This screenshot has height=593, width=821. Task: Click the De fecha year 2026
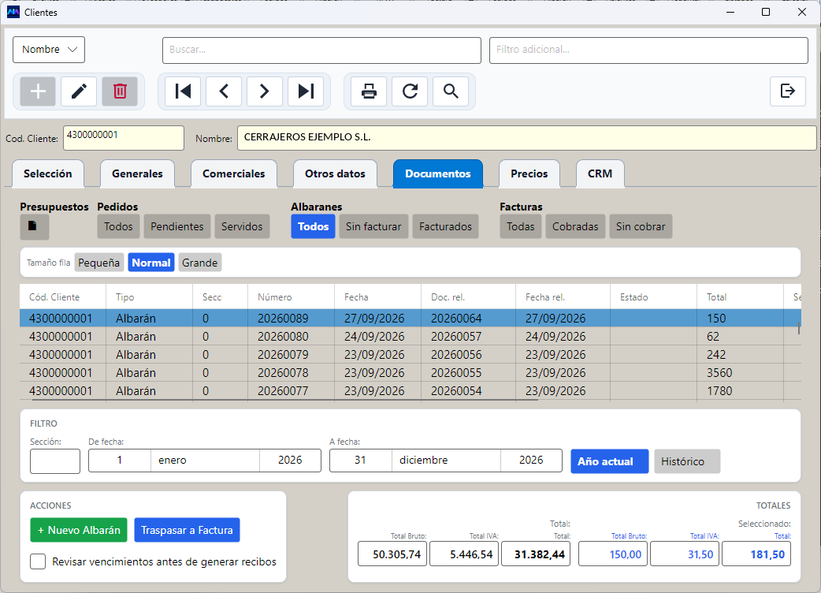(290, 461)
